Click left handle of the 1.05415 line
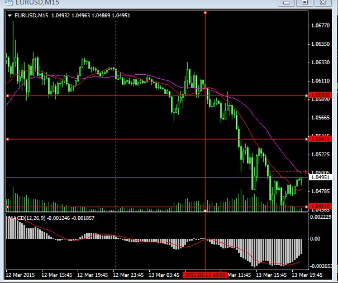The image size is (338, 283). click(x=7, y=139)
